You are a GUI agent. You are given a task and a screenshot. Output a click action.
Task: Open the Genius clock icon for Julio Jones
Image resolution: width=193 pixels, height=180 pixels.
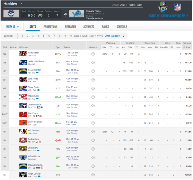[x=93, y=80]
